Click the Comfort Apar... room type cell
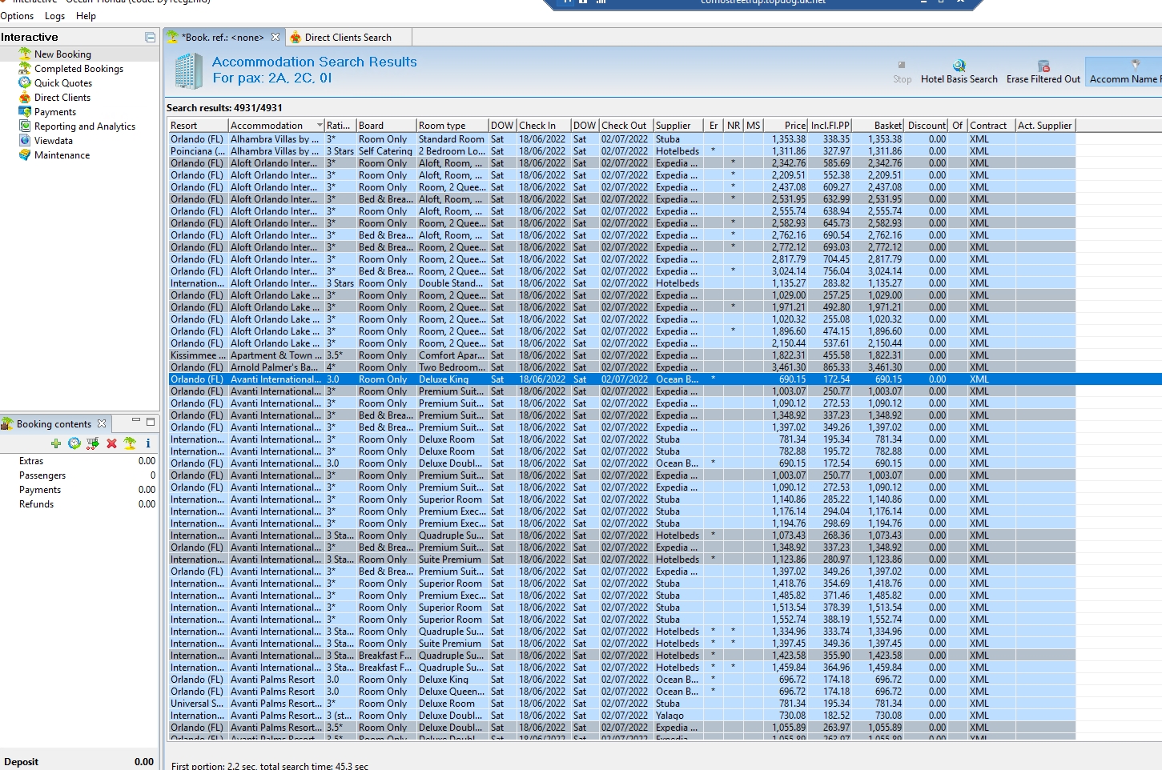The image size is (1162, 770). click(452, 355)
